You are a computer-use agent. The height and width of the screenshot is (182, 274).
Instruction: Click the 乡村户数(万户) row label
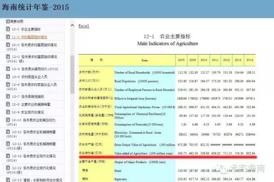89,72
